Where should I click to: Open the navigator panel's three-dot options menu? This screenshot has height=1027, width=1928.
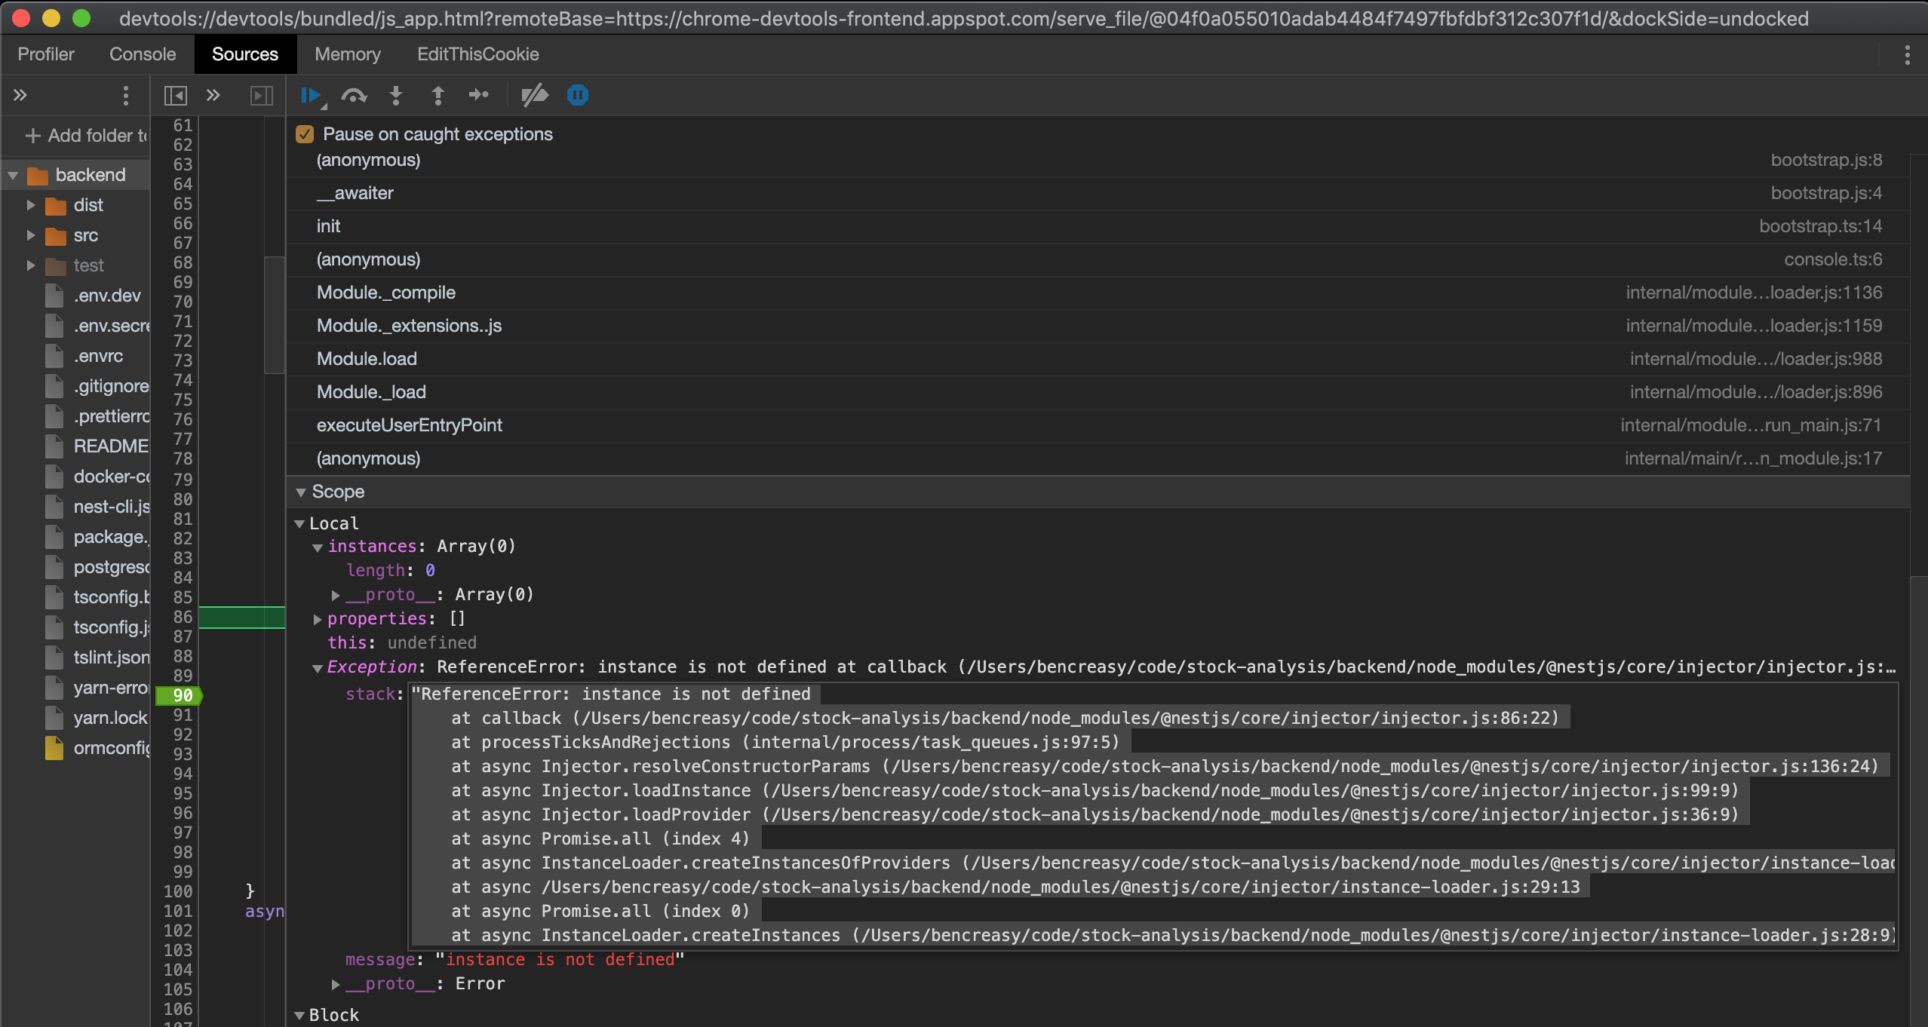pos(125,95)
